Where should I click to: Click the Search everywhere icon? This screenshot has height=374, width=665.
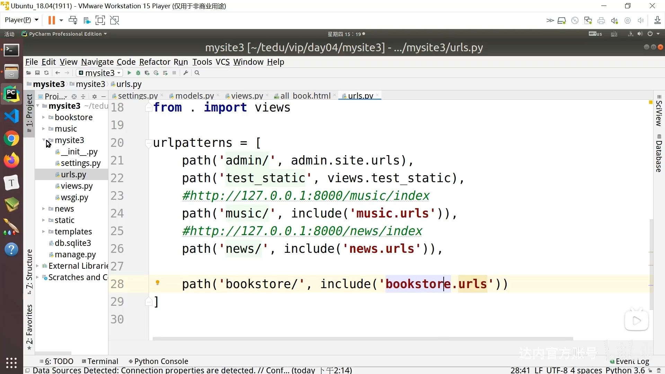[x=197, y=73]
